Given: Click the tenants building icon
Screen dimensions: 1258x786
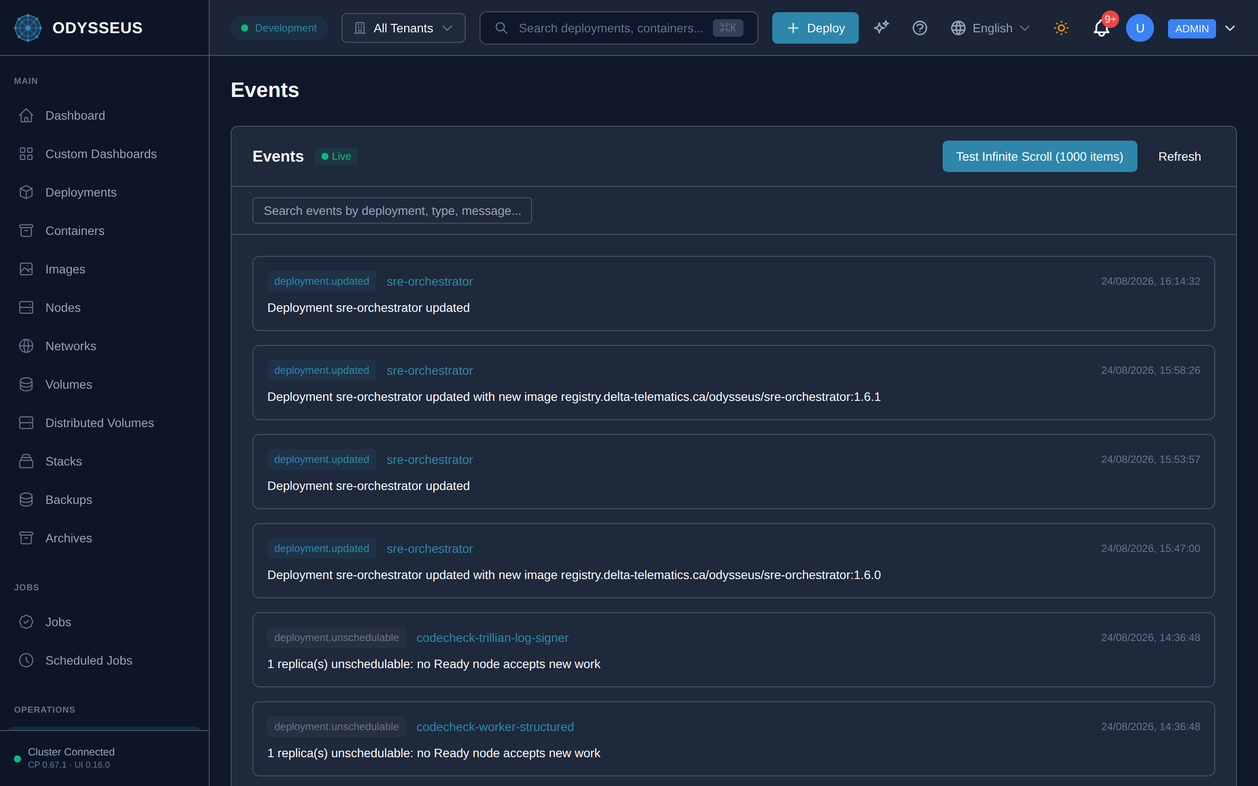Looking at the screenshot, I should [360, 28].
